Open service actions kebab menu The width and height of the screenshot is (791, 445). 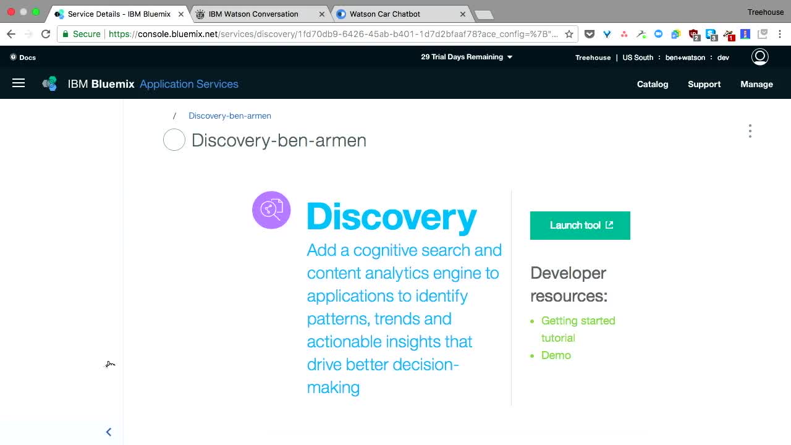pos(750,131)
